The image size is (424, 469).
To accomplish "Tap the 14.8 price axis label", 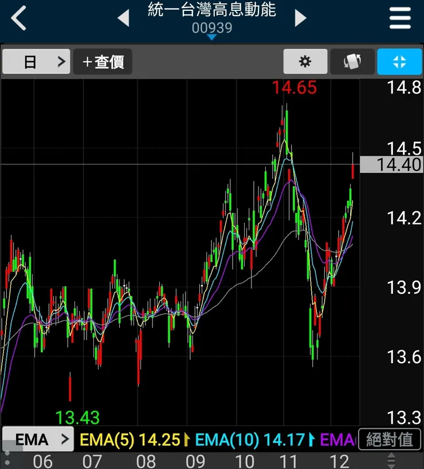I will [x=405, y=88].
